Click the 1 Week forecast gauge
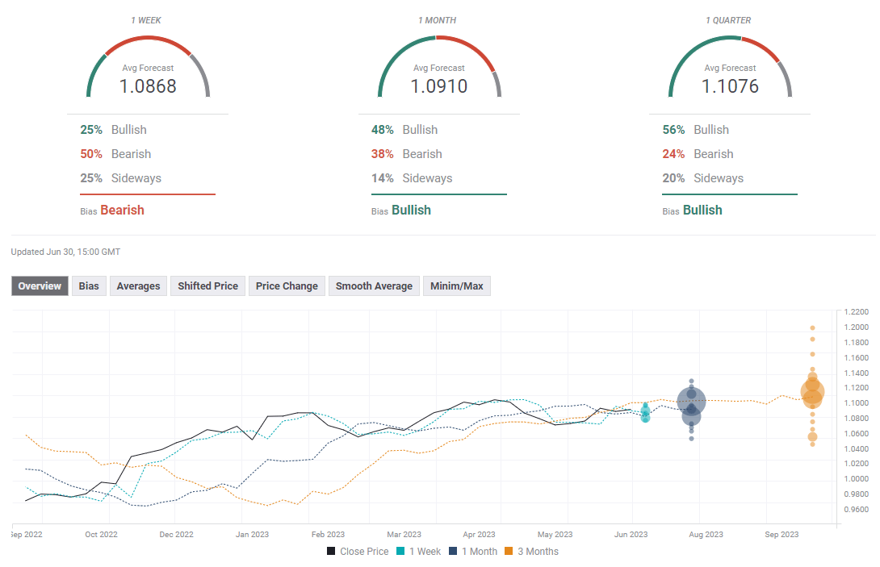The height and width of the screenshot is (567, 880). [148, 69]
